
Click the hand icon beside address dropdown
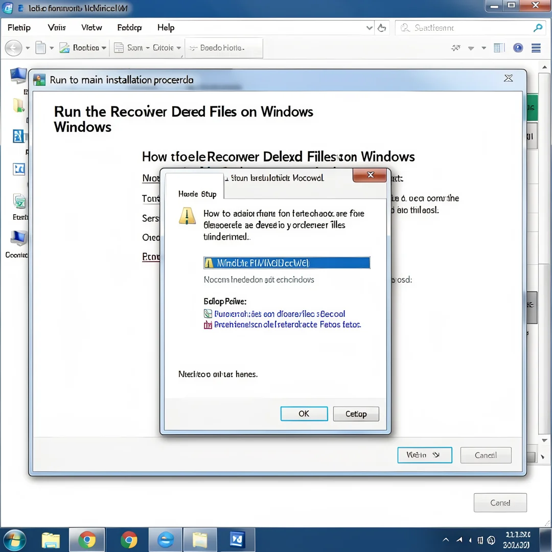click(x=382, y=28)
